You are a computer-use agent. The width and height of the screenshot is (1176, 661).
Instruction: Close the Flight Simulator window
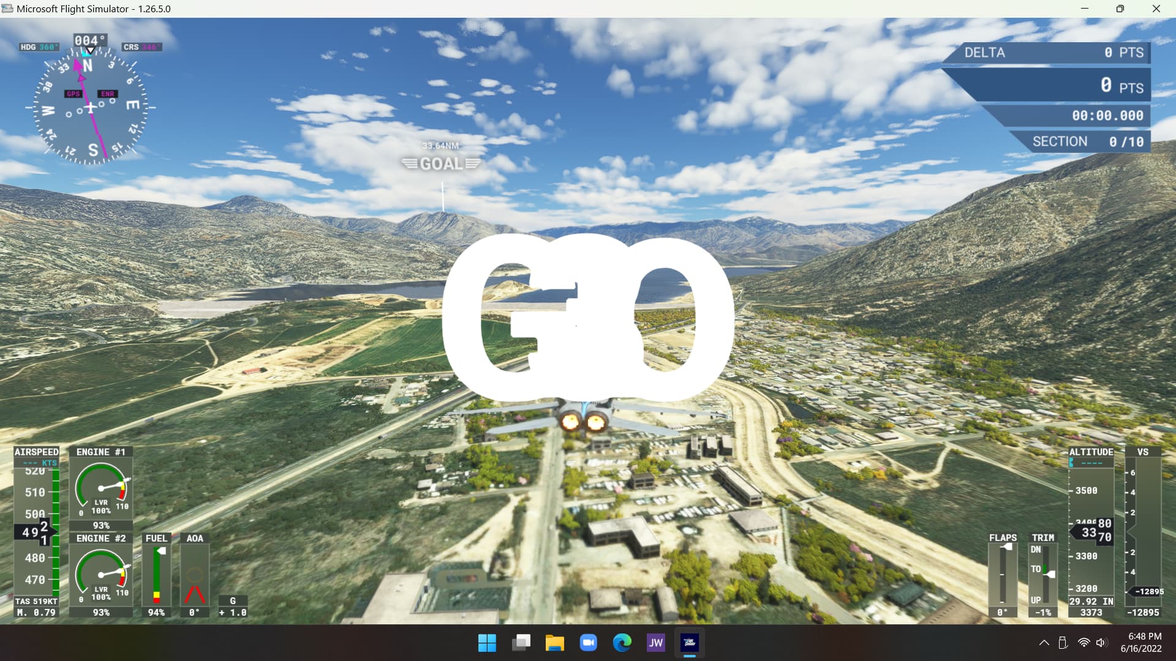click(x=1156, y=9)
